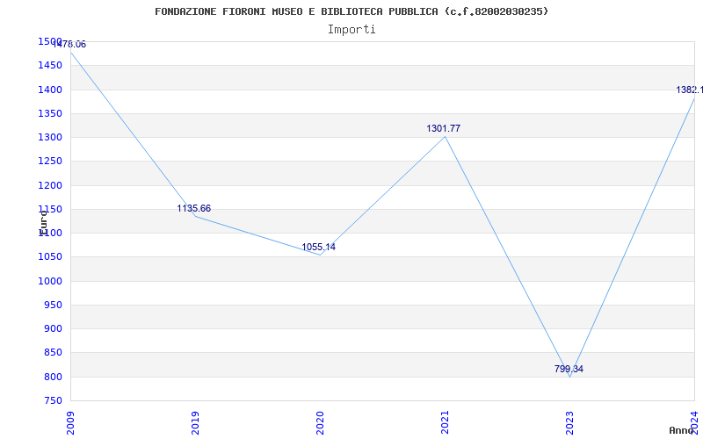
Task: Click the 1135.66 data label
Action: click(x=193, y=208)
